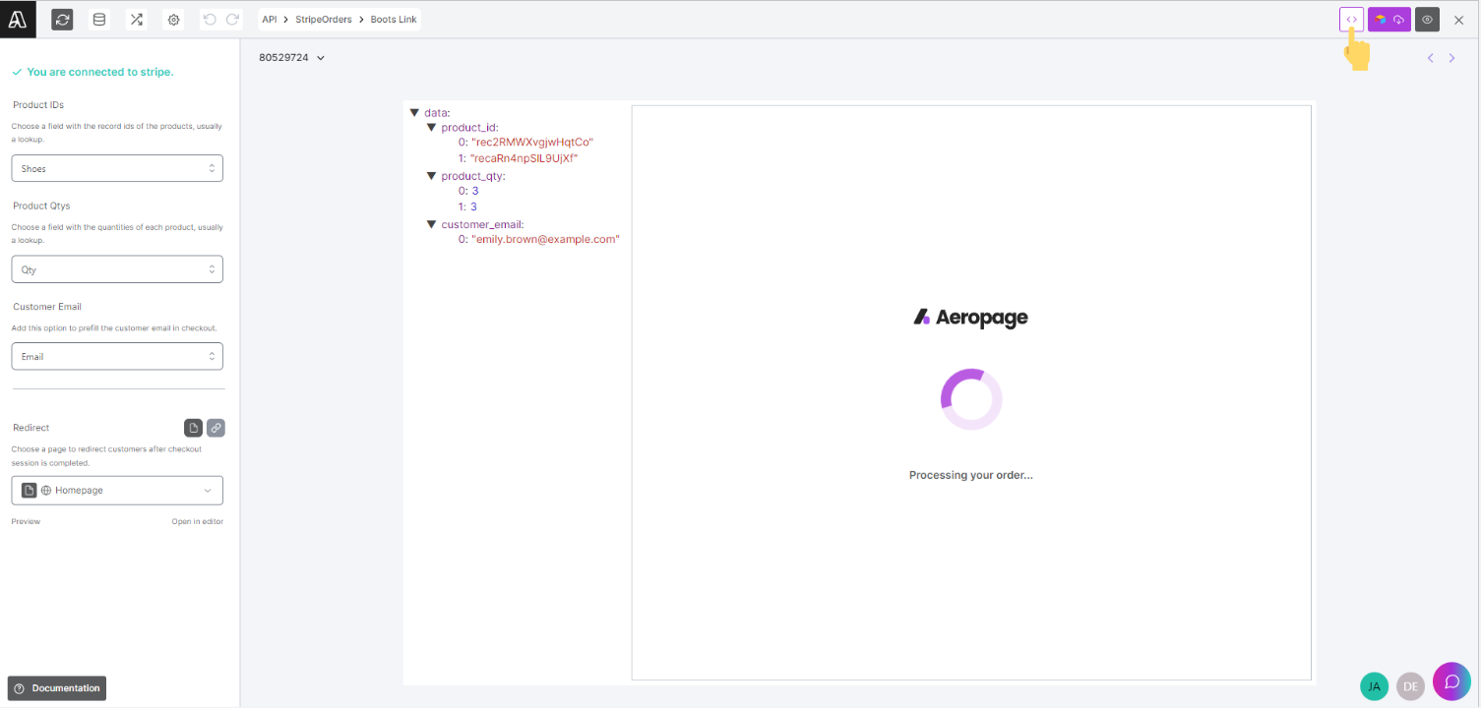This screenshot has height=708, width=1481.
Task: Open the Product IDs dropdown showing Shoes
Action: click(x=117, y=168)
